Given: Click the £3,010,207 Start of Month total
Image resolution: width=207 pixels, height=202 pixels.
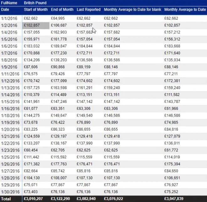Looking at the screenshot, I should point(33,199).
